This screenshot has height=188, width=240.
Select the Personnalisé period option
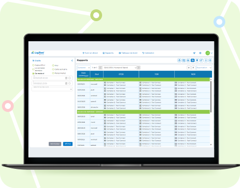(x=59, y=73)
